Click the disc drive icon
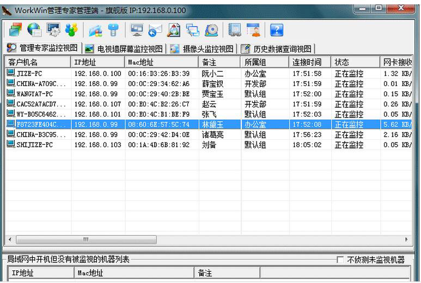Viewport: 421px width, 283px height. pyautogui.click(x=211, y=30)
